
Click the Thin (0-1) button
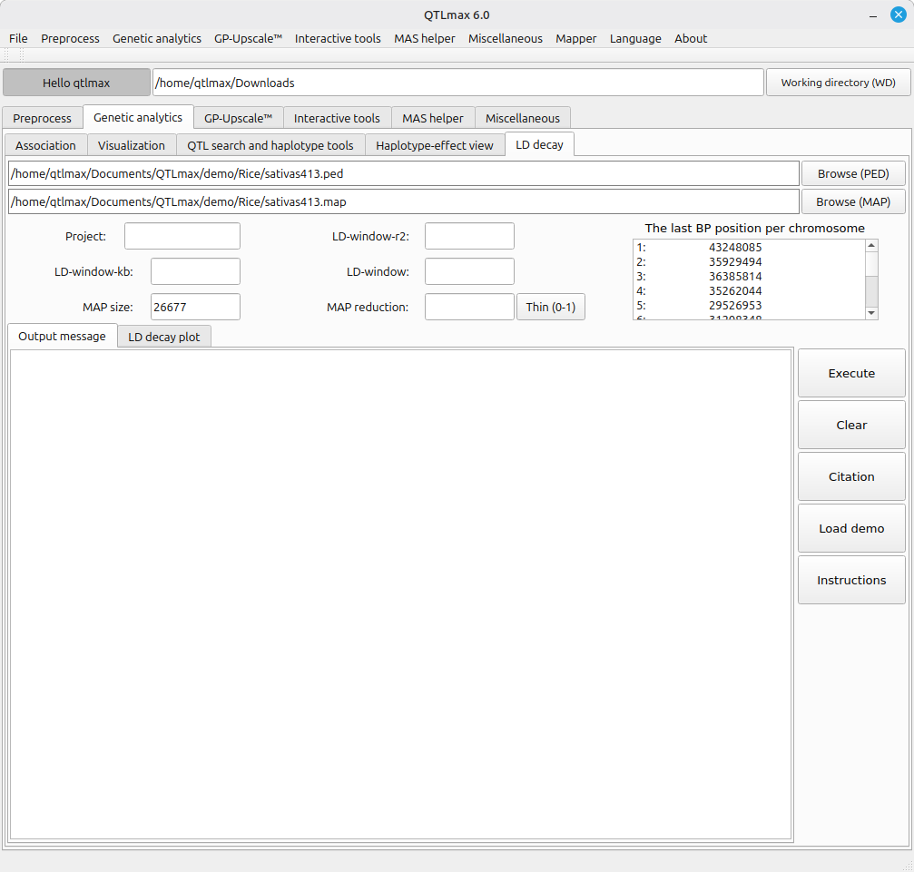[550, 307]
